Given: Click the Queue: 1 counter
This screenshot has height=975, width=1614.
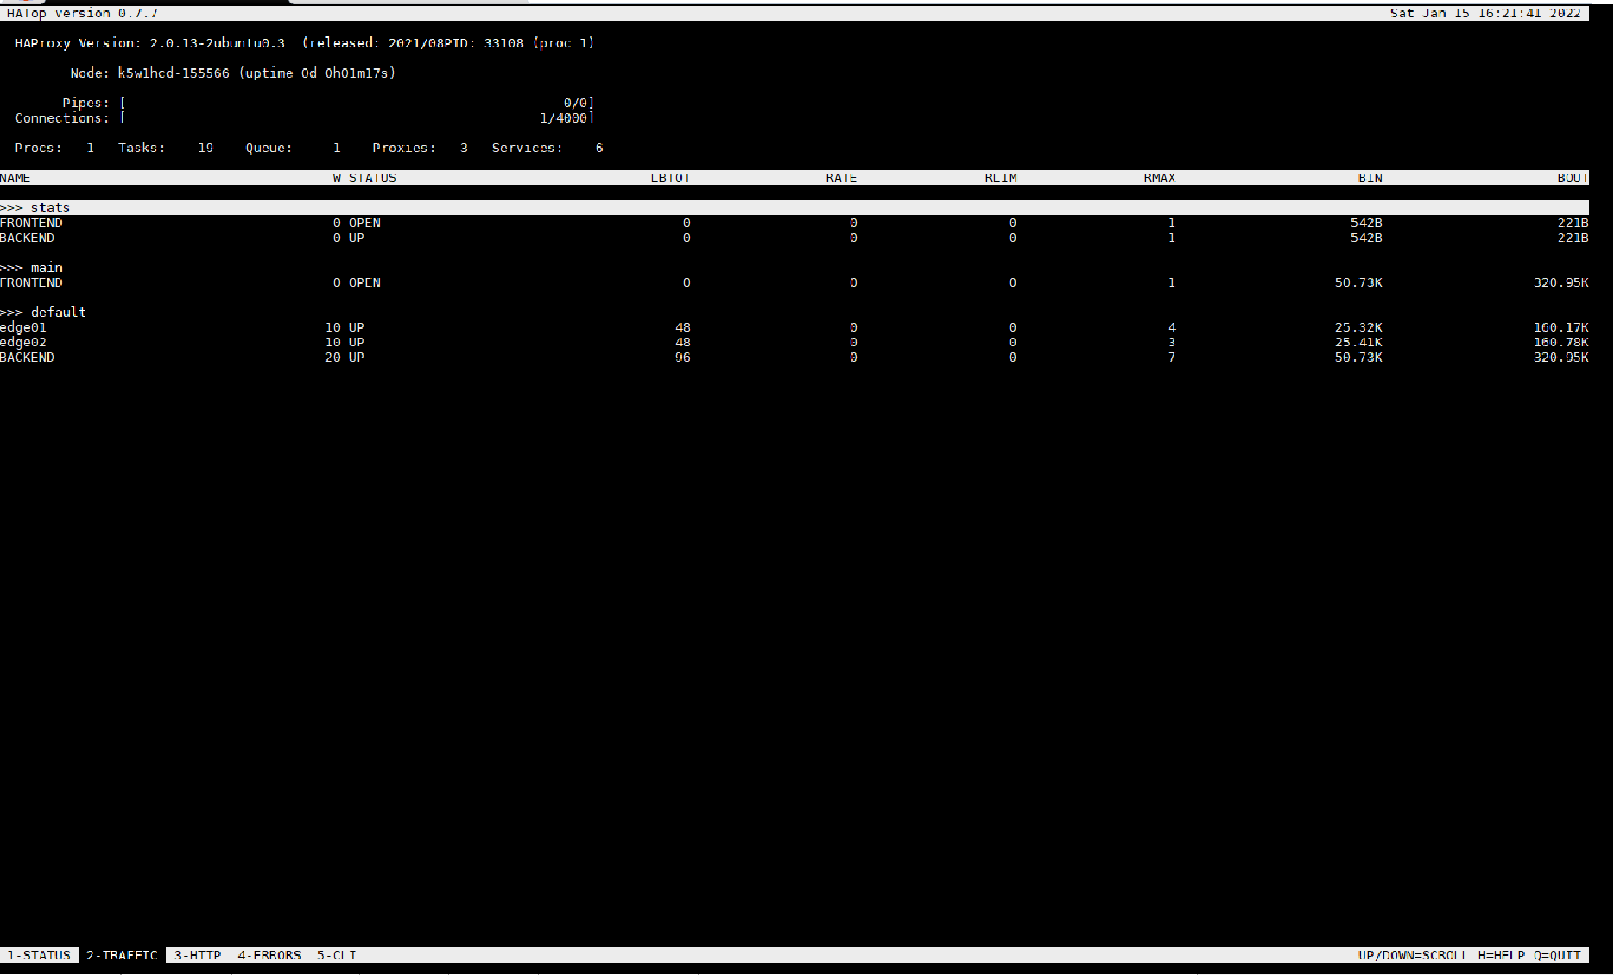Looking at the screenshot, I should pyautogui.click(x=293, y=149).
